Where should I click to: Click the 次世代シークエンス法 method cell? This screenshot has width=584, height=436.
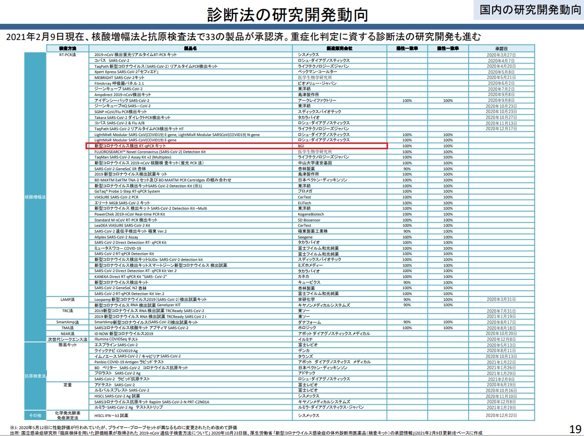tap(67, 339)
